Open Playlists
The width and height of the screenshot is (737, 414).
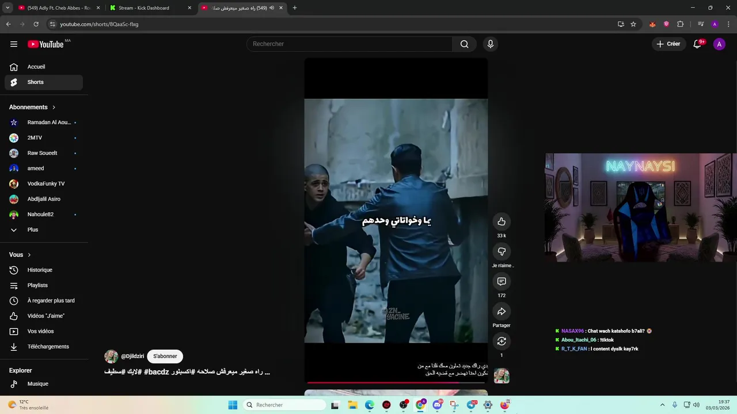(x=44, y=285)
